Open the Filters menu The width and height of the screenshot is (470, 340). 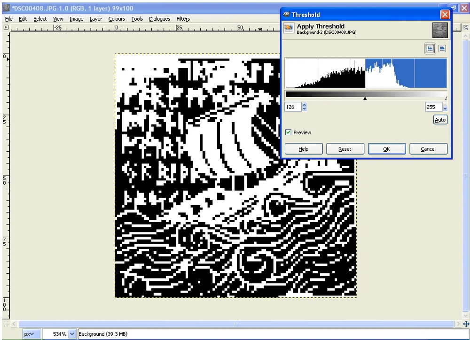point(183,19)
